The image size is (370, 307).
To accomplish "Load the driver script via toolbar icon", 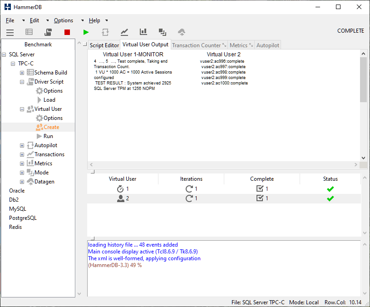I will pos(48,32).
